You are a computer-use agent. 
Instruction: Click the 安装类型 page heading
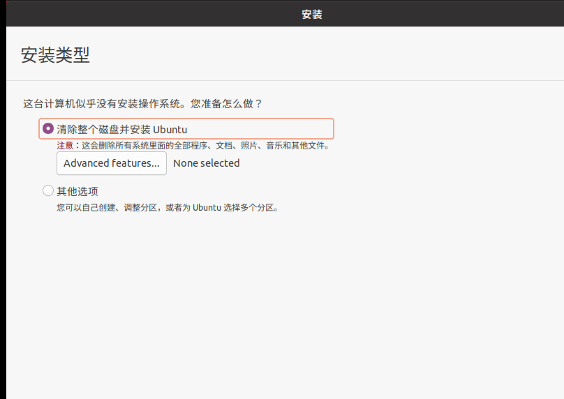point(55,55)
